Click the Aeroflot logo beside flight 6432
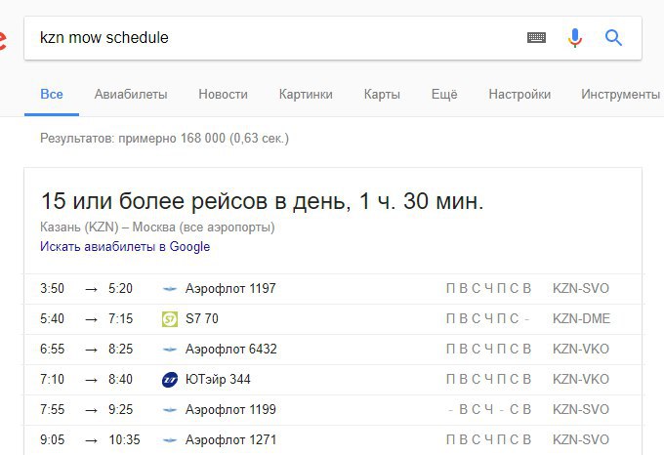 [170, 350]
